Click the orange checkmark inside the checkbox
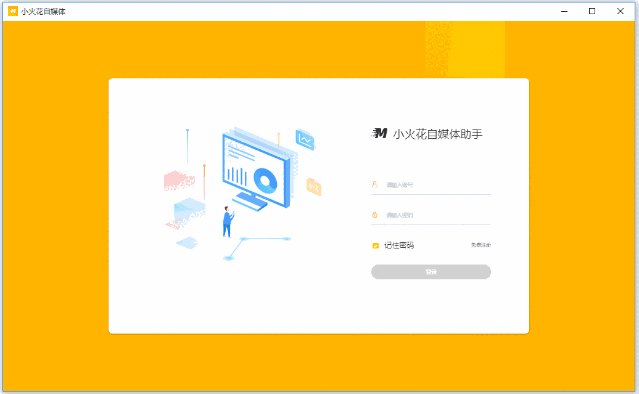The image size is (639, 394). [375, 245]
